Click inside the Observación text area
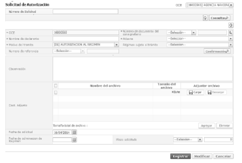 click(142, 69)
